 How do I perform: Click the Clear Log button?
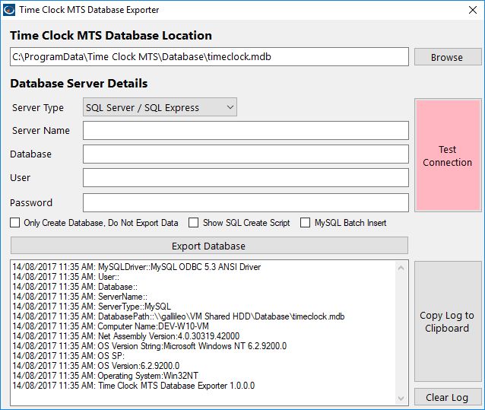coord(448,397)
